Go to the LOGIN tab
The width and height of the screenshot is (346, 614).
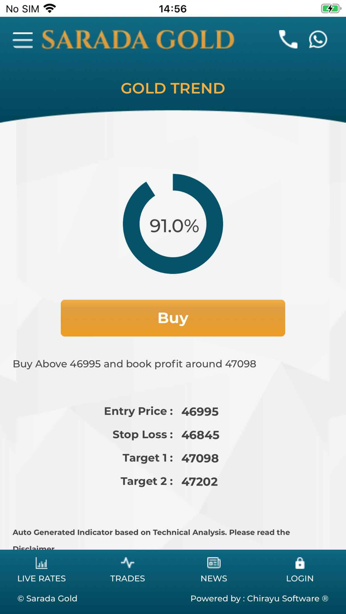coord(300,578)
